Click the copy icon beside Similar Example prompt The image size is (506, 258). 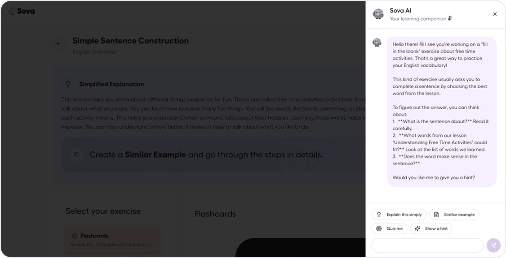pos(77,155)
